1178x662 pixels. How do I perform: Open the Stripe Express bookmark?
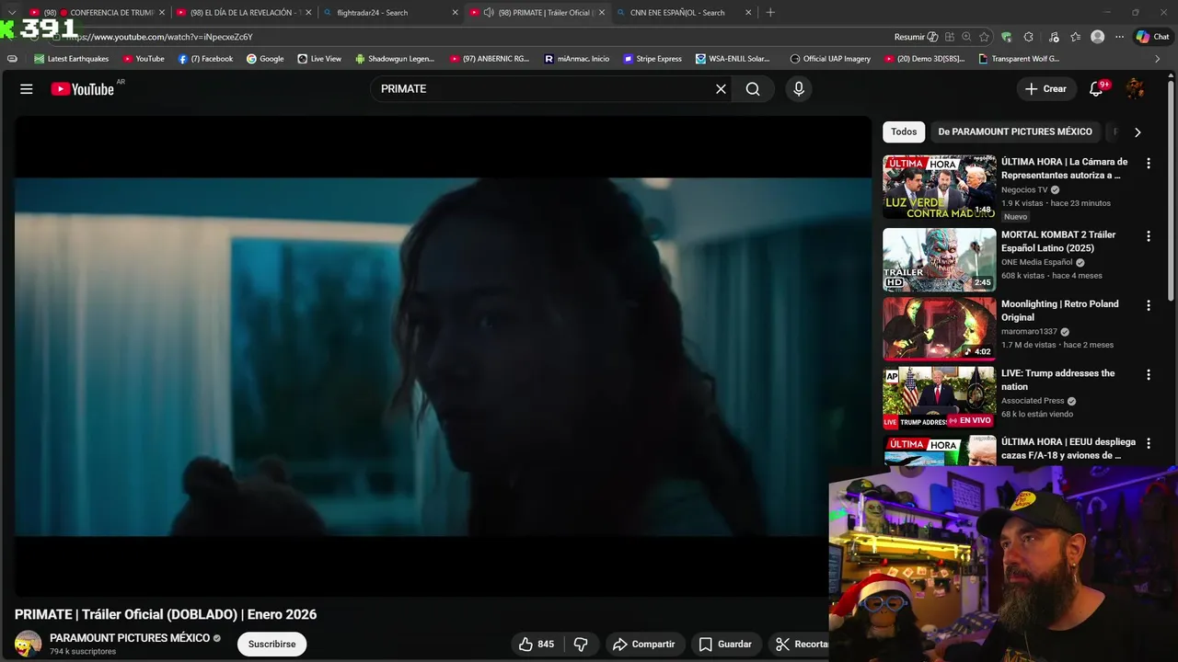[653, 59]
